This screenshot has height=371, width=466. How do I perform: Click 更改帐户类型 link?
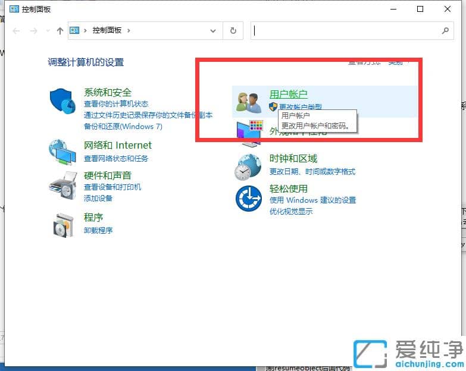(301, 106)
